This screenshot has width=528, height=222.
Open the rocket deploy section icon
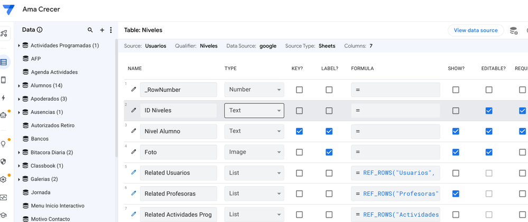click(4, 33)
